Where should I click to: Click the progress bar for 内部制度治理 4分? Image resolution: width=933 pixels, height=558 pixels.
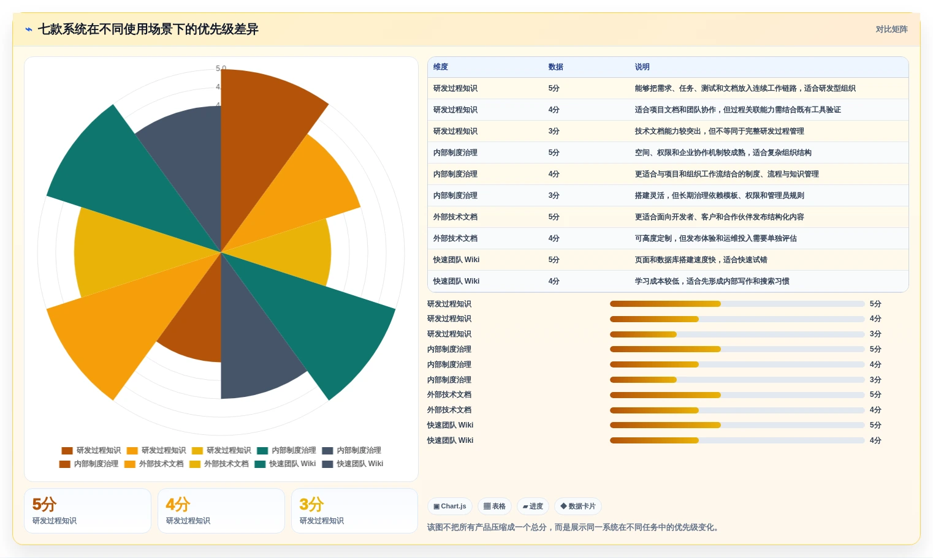coord(737,364)
